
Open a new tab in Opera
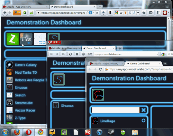tap(120, 49)
